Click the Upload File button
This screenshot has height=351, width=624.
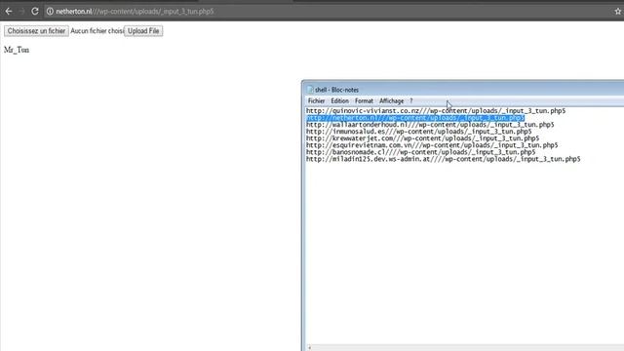click(x=143, y=31)
